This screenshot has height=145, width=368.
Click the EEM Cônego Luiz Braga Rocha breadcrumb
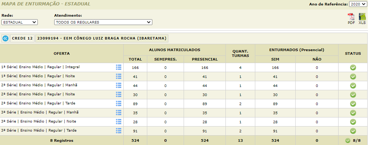click(x=101, y=38)
